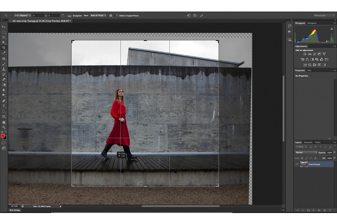The width and height of the screenshot is (337, 224).
Task: Open the Rule of Thirds view dropdown
Action: pyautogui.click(x=98, y=15)
